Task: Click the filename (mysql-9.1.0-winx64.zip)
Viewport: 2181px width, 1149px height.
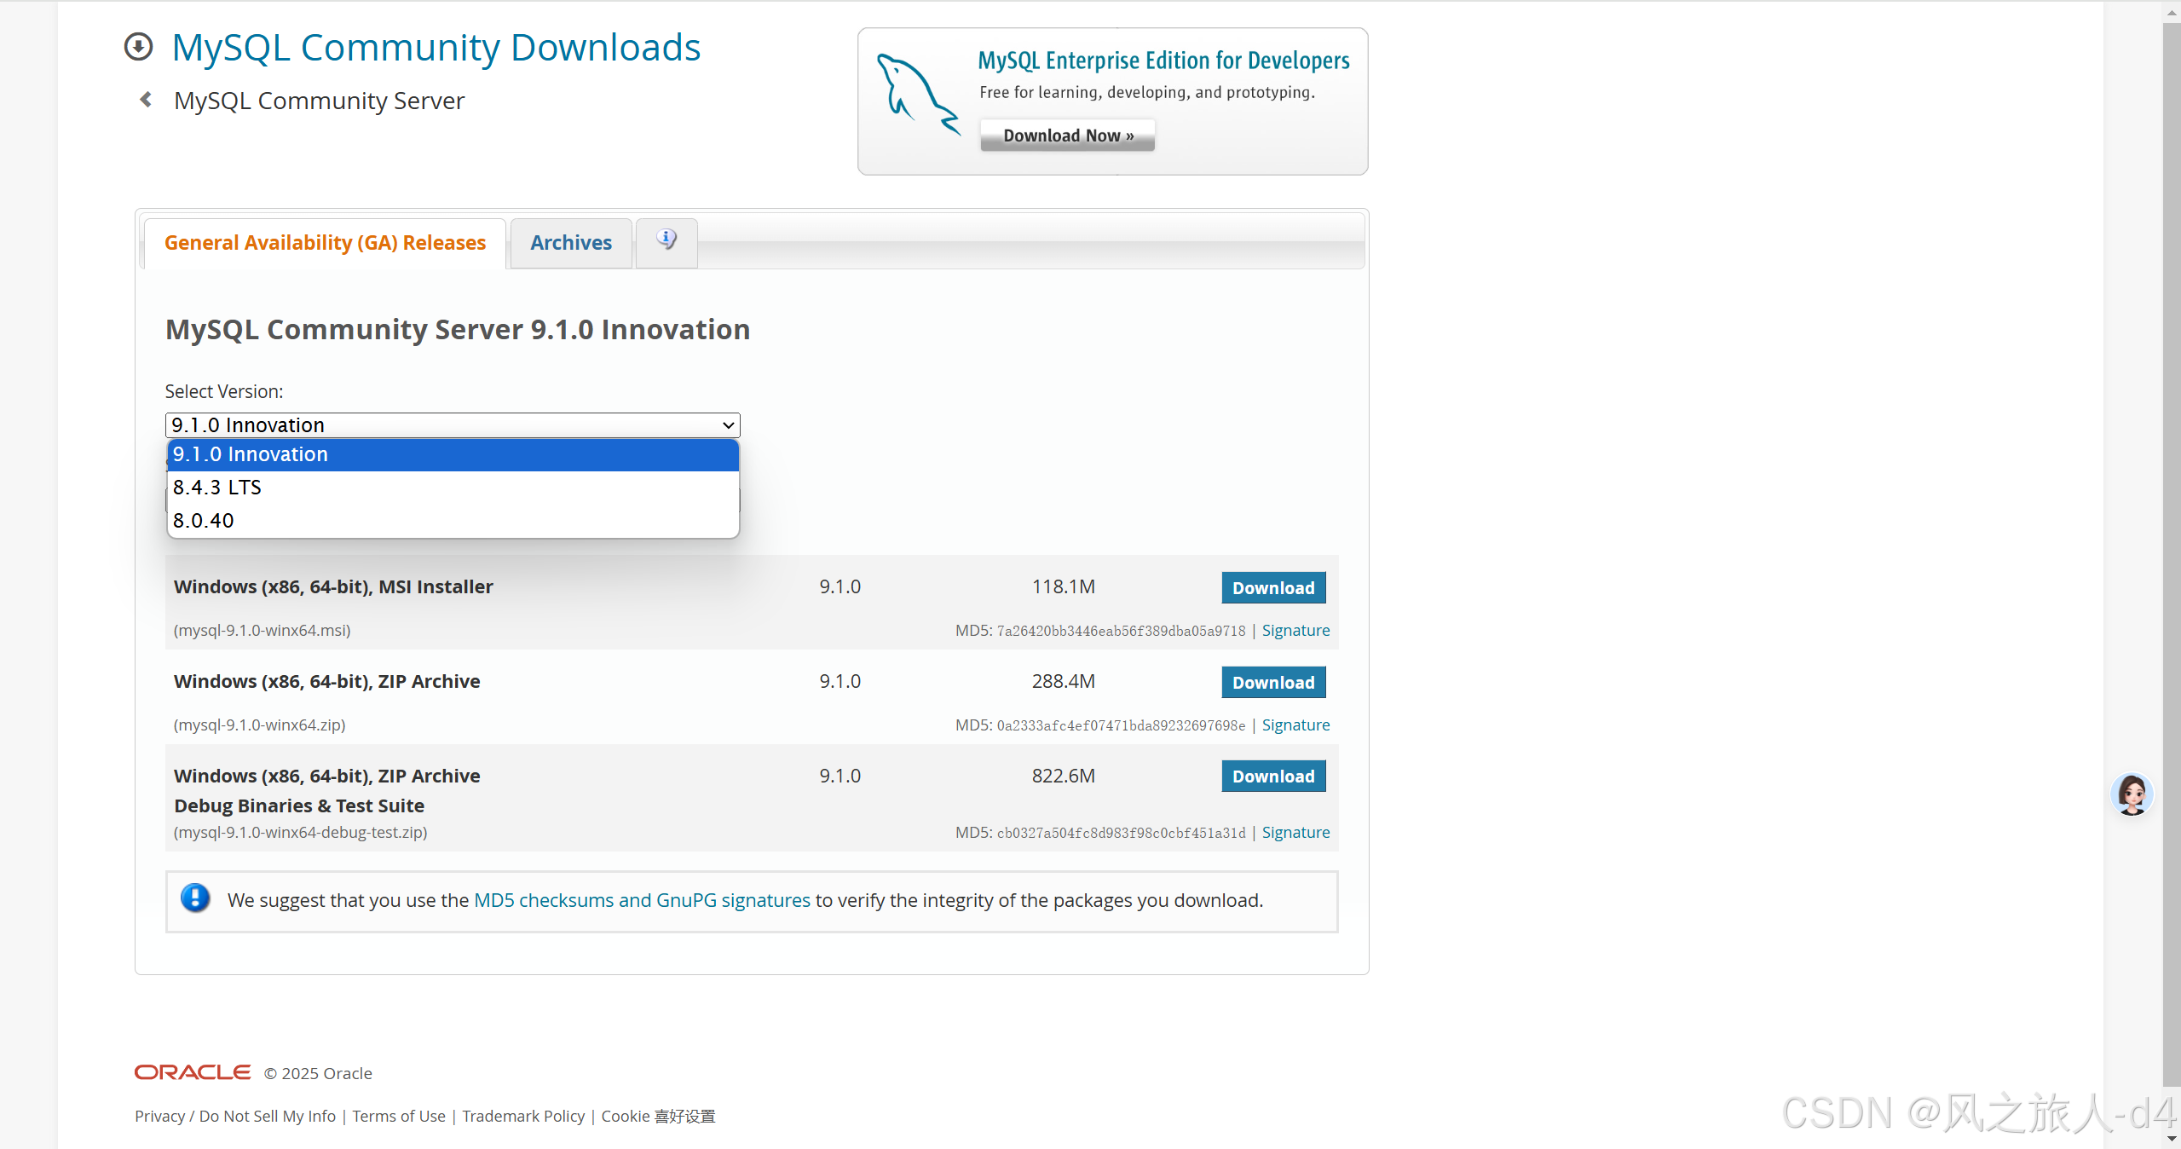Action: tap(260, 725)
